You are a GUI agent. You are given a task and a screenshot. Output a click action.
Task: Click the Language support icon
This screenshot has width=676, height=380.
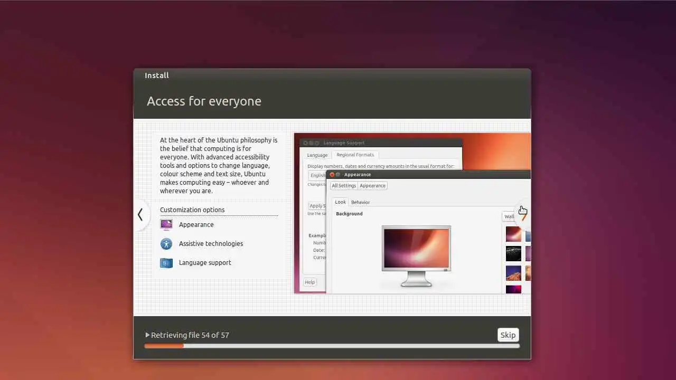[x=166, y=263]
